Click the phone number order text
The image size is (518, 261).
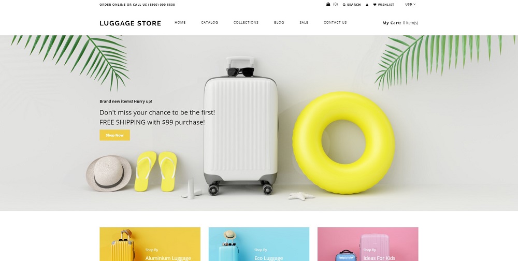137,5
